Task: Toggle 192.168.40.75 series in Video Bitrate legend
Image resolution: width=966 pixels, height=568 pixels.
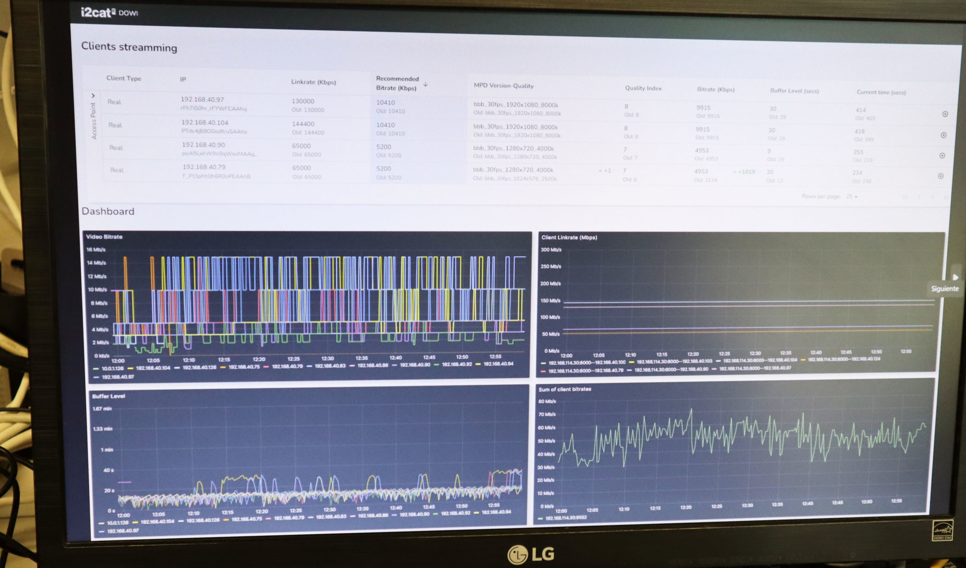Action: (x=244, y=367)
